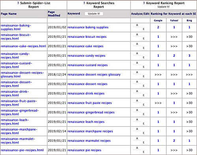The height and width of the screenshot is (155, 197).
Task: Open renaissance-fruit-paste-recipes.html page link
Action: 19,103
